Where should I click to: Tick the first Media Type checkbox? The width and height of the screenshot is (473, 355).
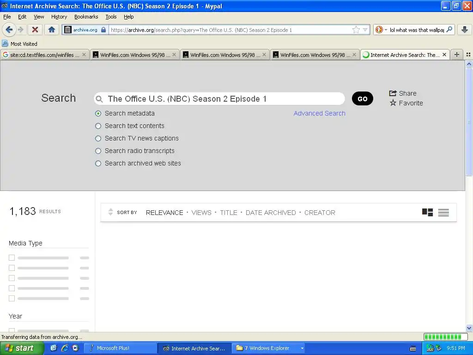[12, 258]
